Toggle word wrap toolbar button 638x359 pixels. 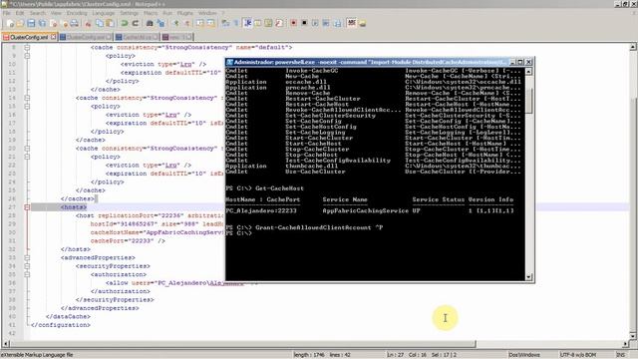click(225, 23)
